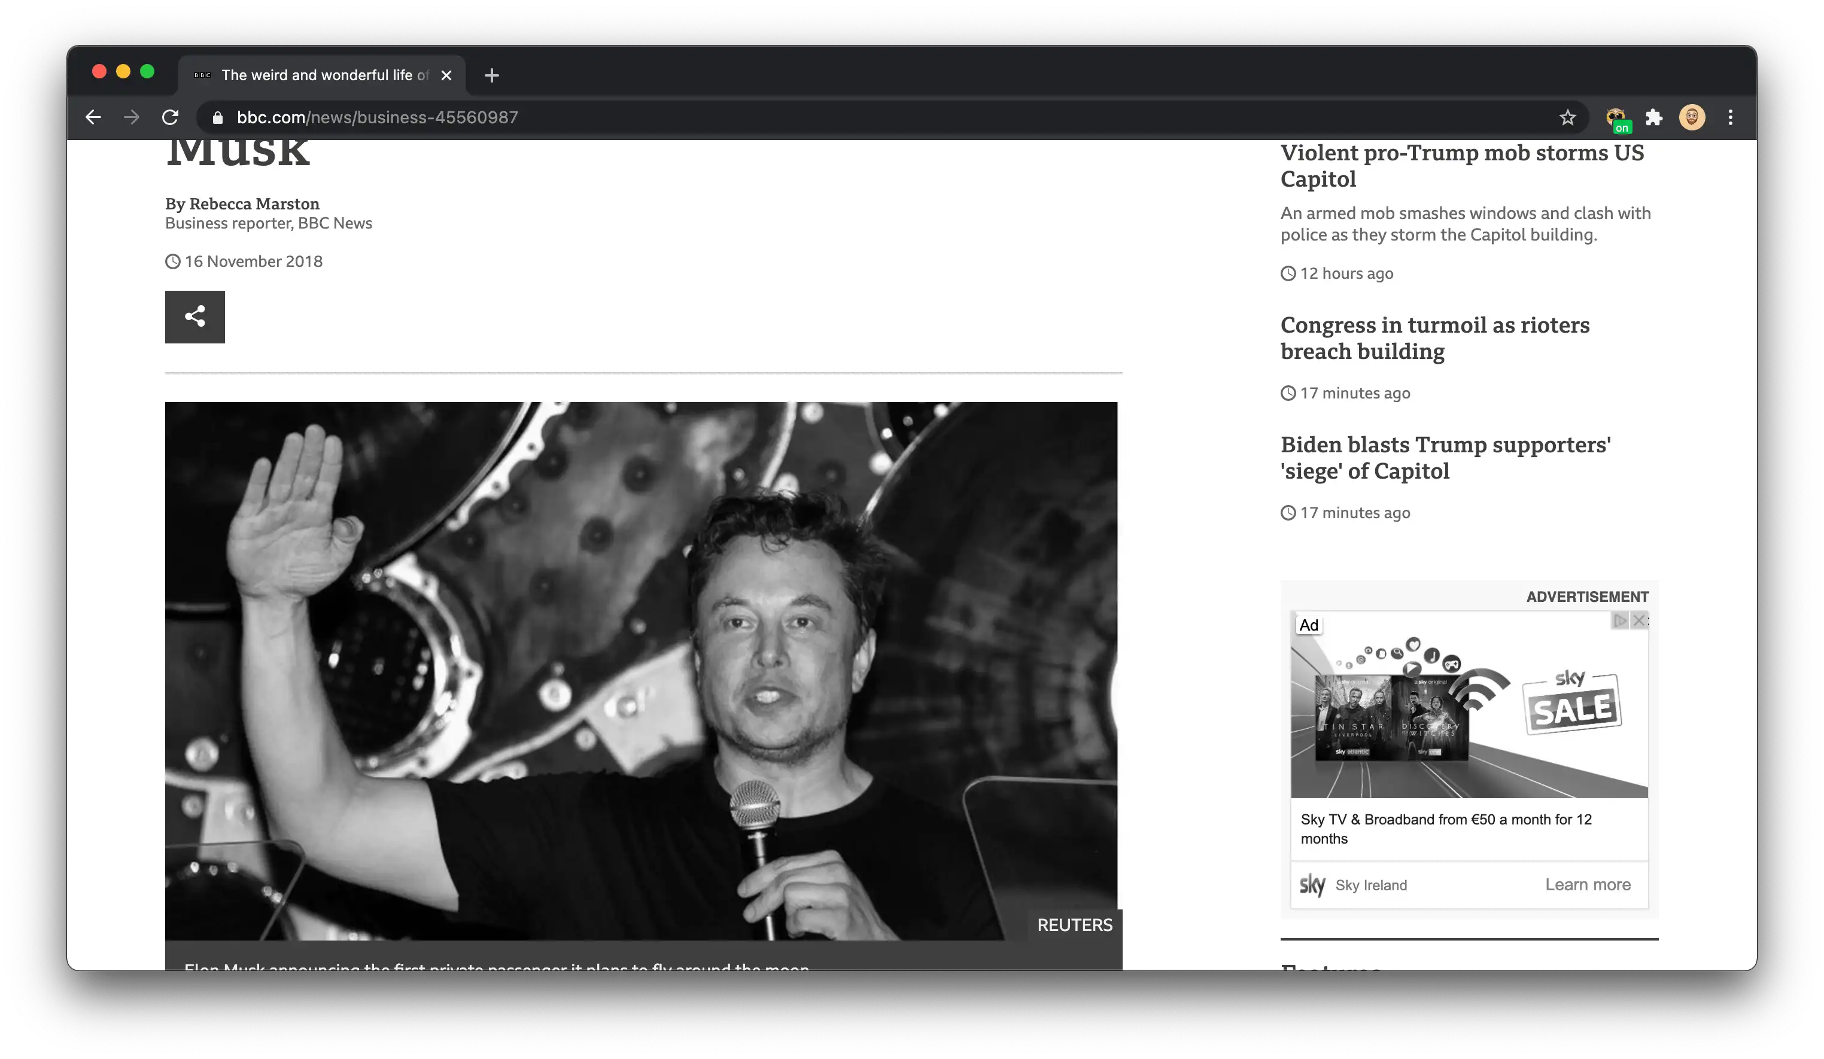Screen dimensions: 1824x1059
Task: Open a new browser tab
Action: (491, 75)
